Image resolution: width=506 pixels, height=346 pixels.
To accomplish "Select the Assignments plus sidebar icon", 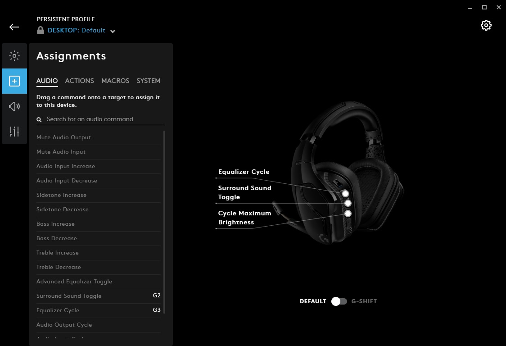I will click(14, 81).
